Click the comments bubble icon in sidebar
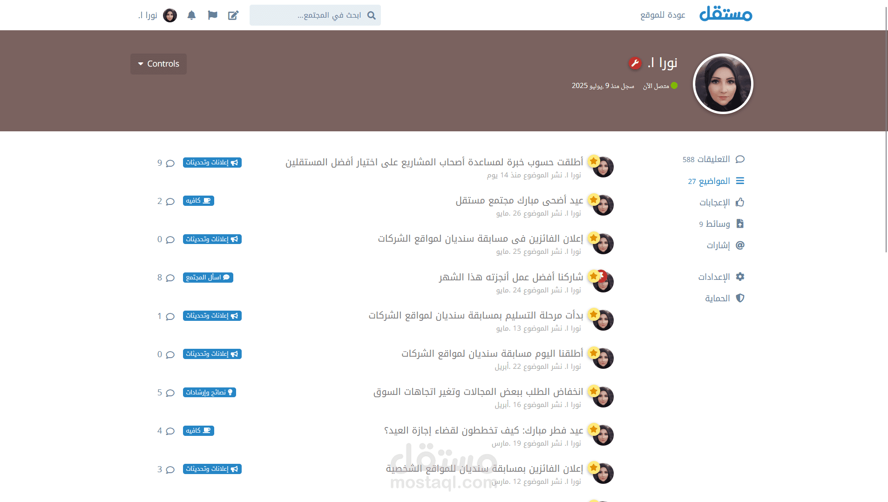 [x=740, y=159]
